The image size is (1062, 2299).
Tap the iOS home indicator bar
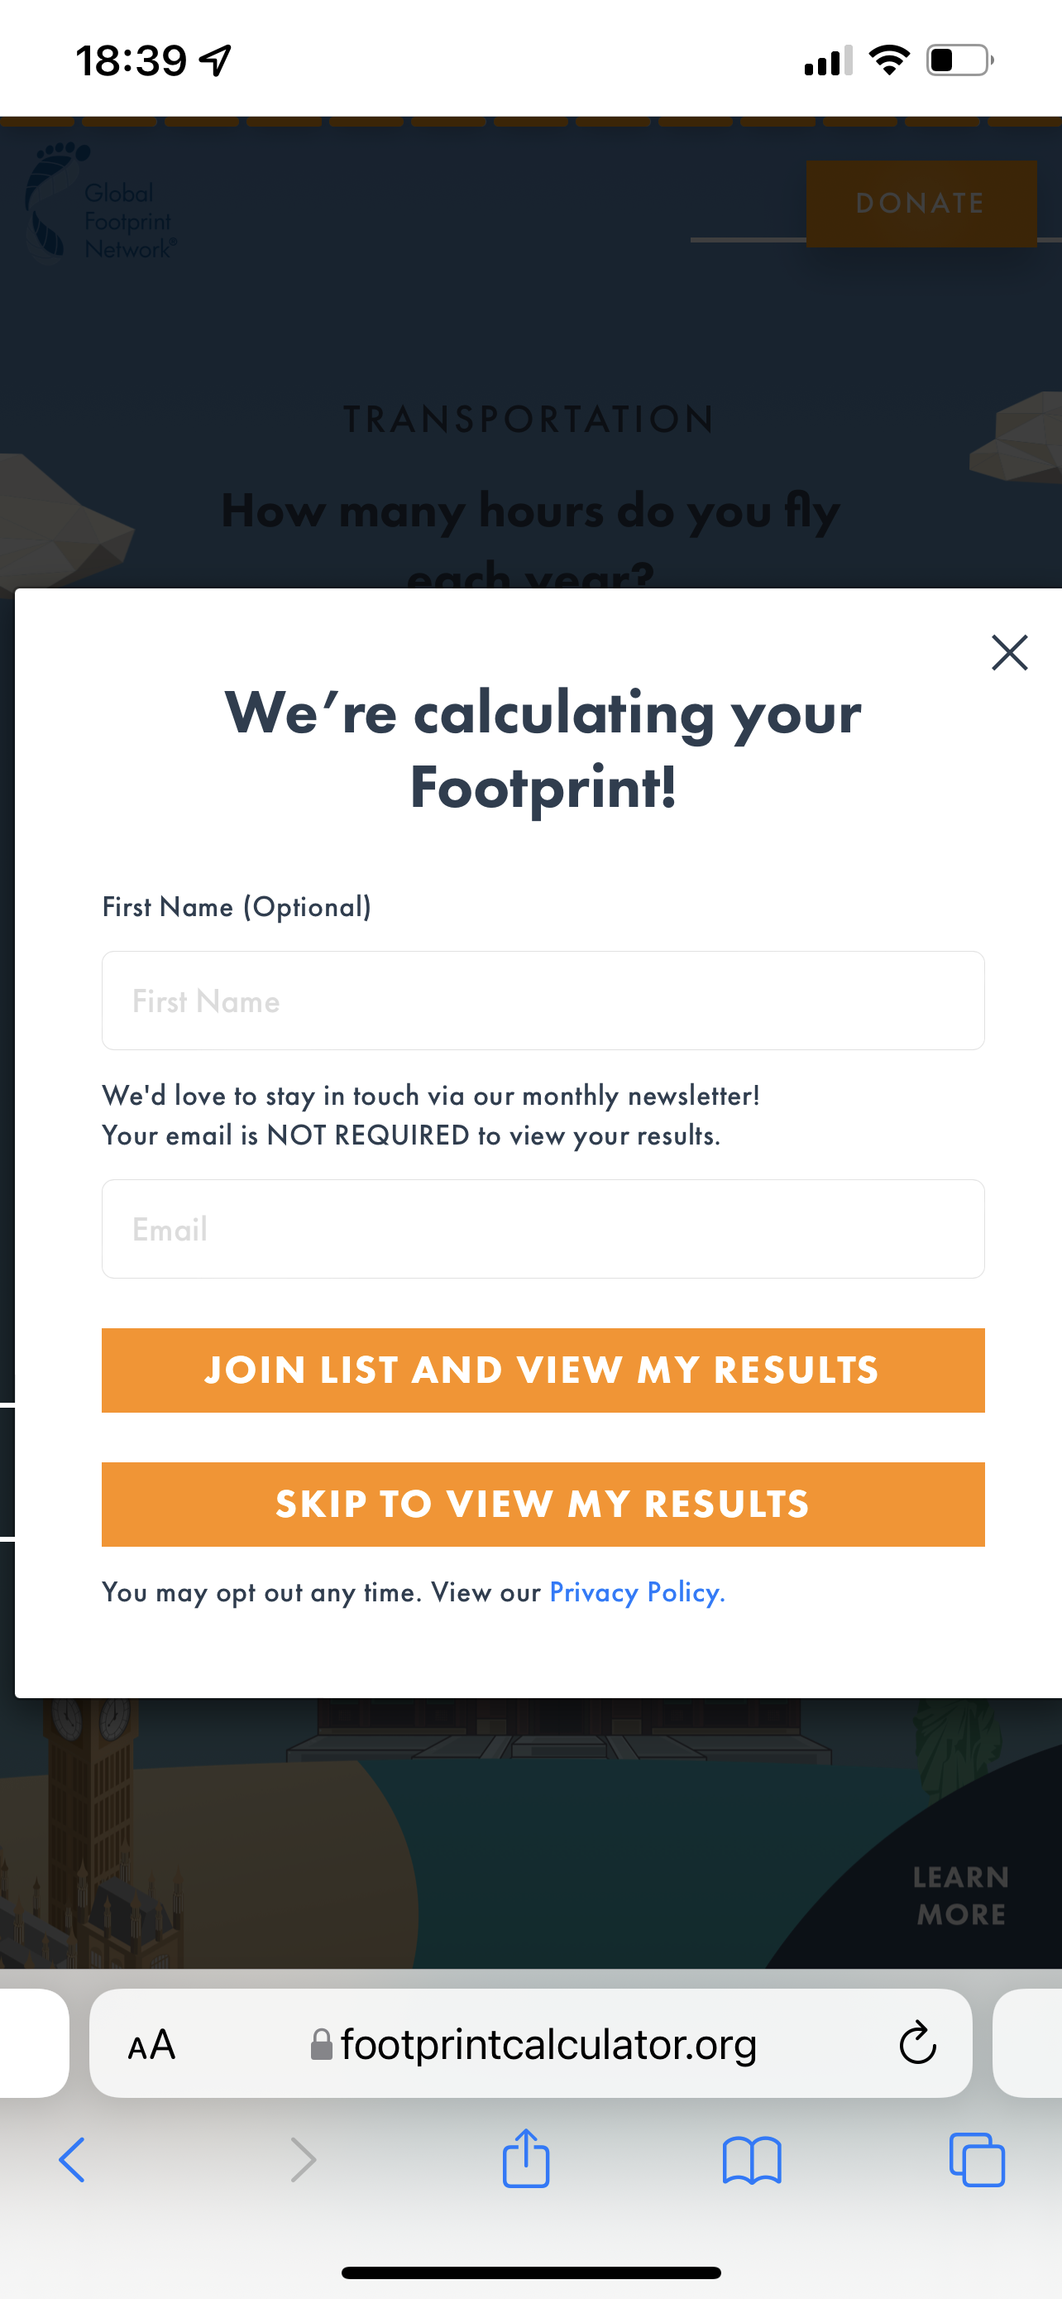pyautogui.click(x=530, y=2273)
